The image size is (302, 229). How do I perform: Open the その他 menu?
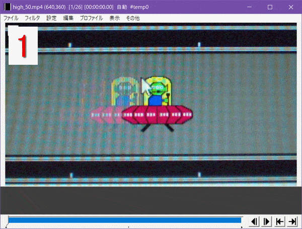click(x=133, y=18)
